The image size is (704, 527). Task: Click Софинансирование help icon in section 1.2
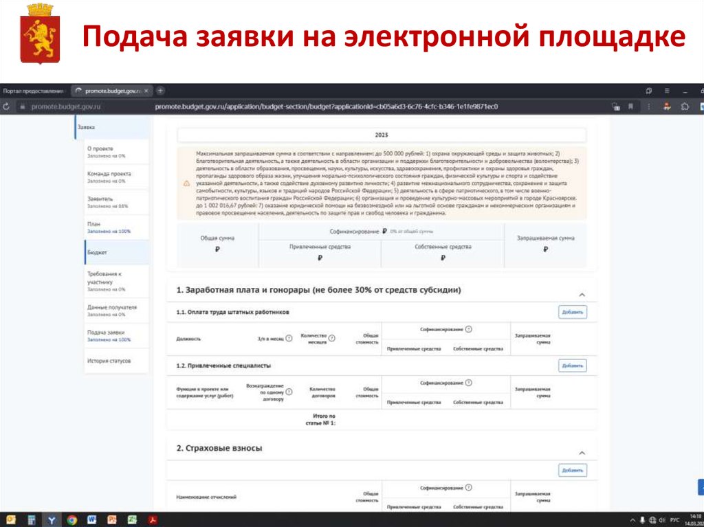469,383
